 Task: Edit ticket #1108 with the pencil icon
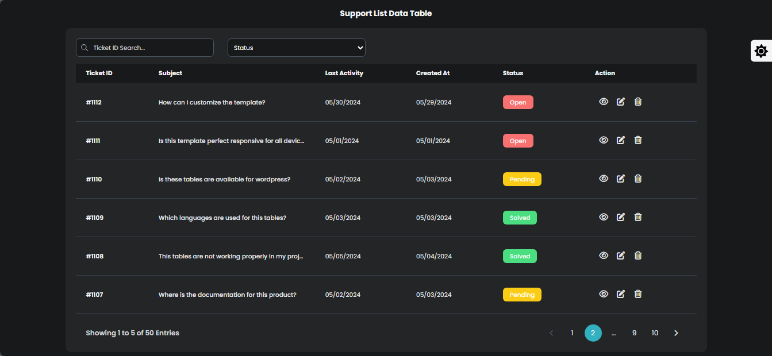coord(620,256)
